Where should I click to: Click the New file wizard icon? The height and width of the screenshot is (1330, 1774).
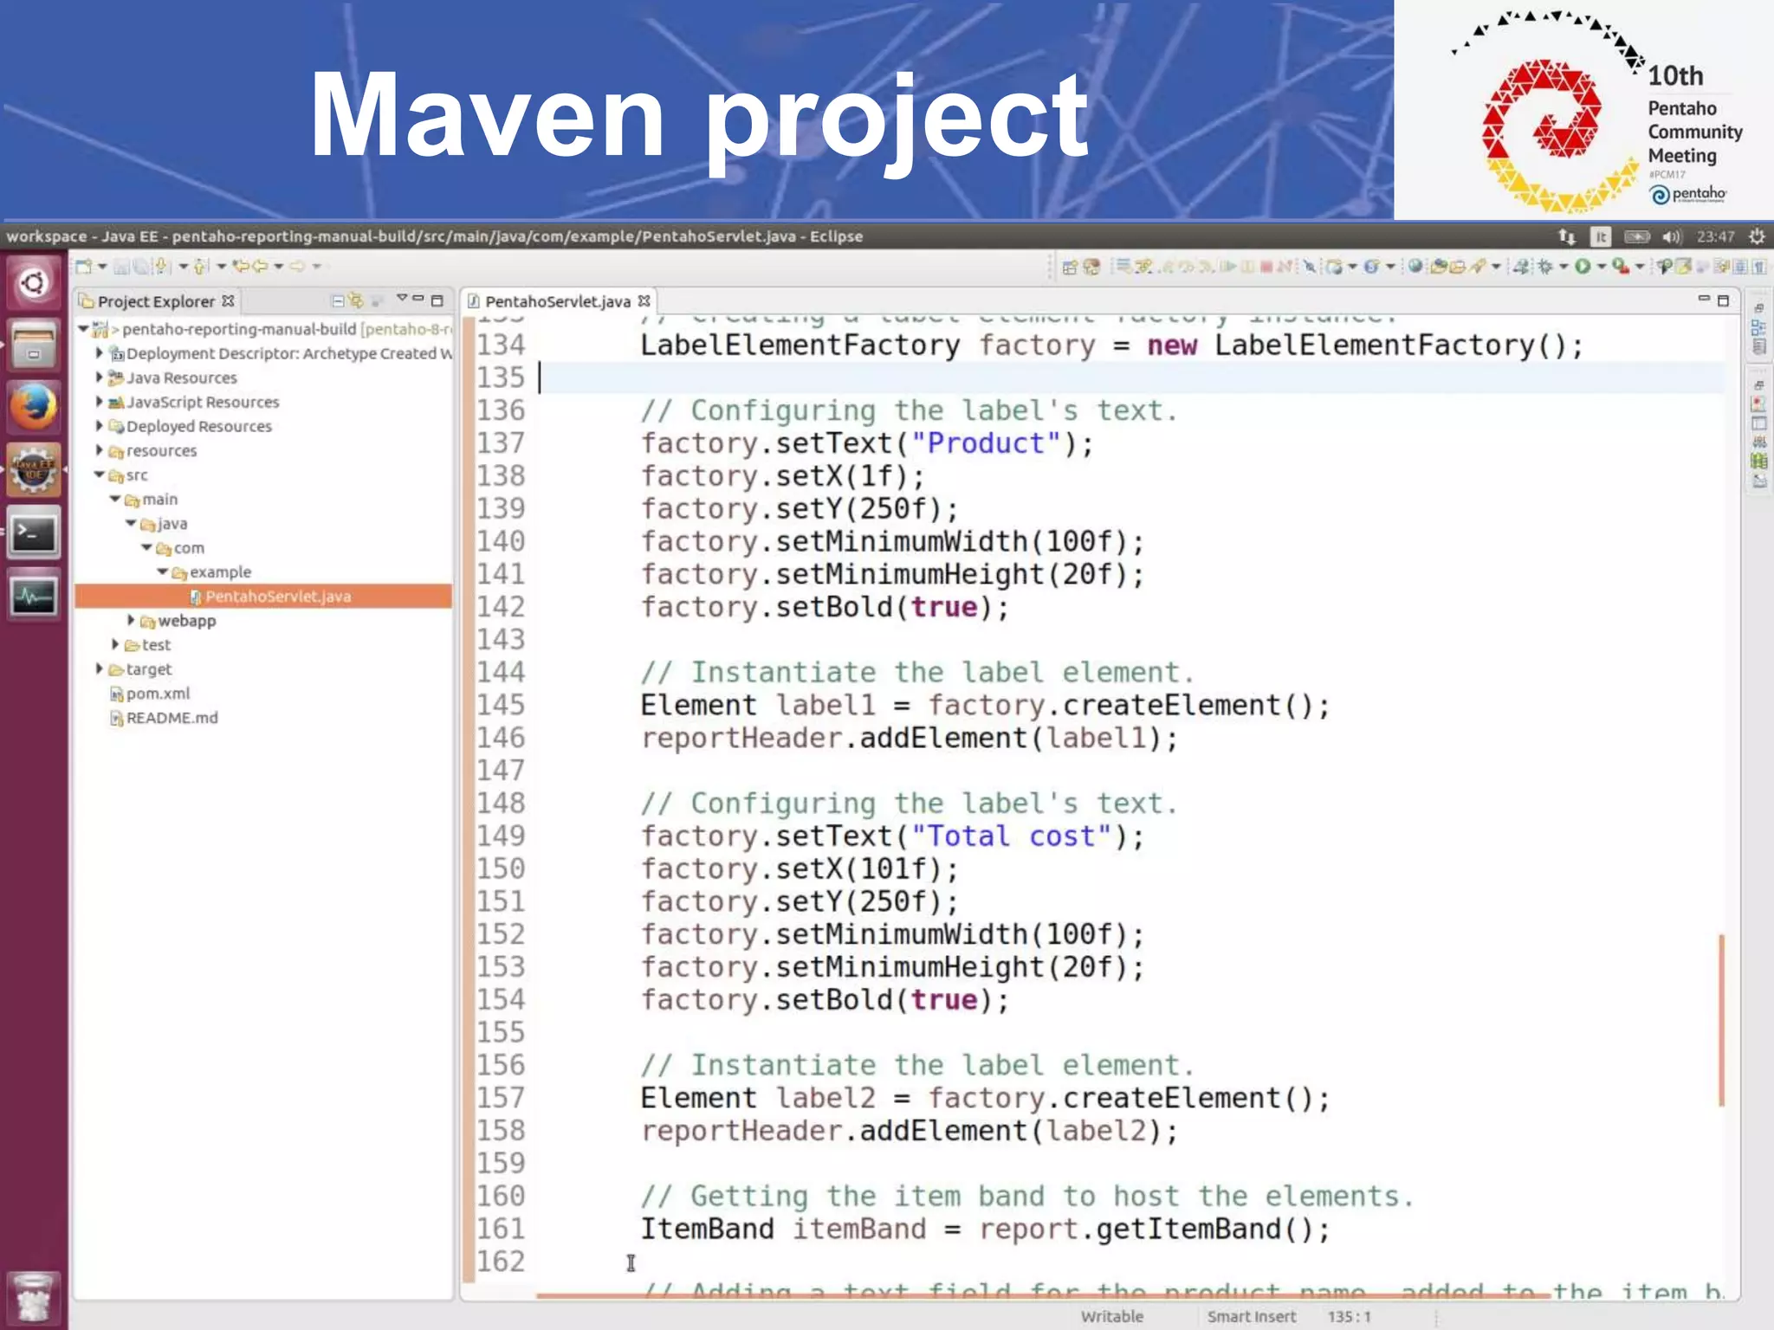83,266
